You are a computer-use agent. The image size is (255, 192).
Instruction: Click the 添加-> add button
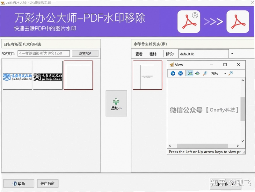116,103
